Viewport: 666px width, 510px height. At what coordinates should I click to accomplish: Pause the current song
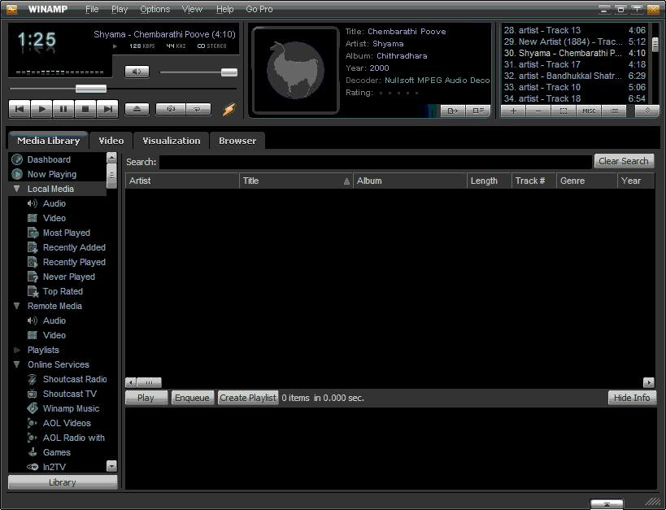pyautogui.click(x=63, y=109)
